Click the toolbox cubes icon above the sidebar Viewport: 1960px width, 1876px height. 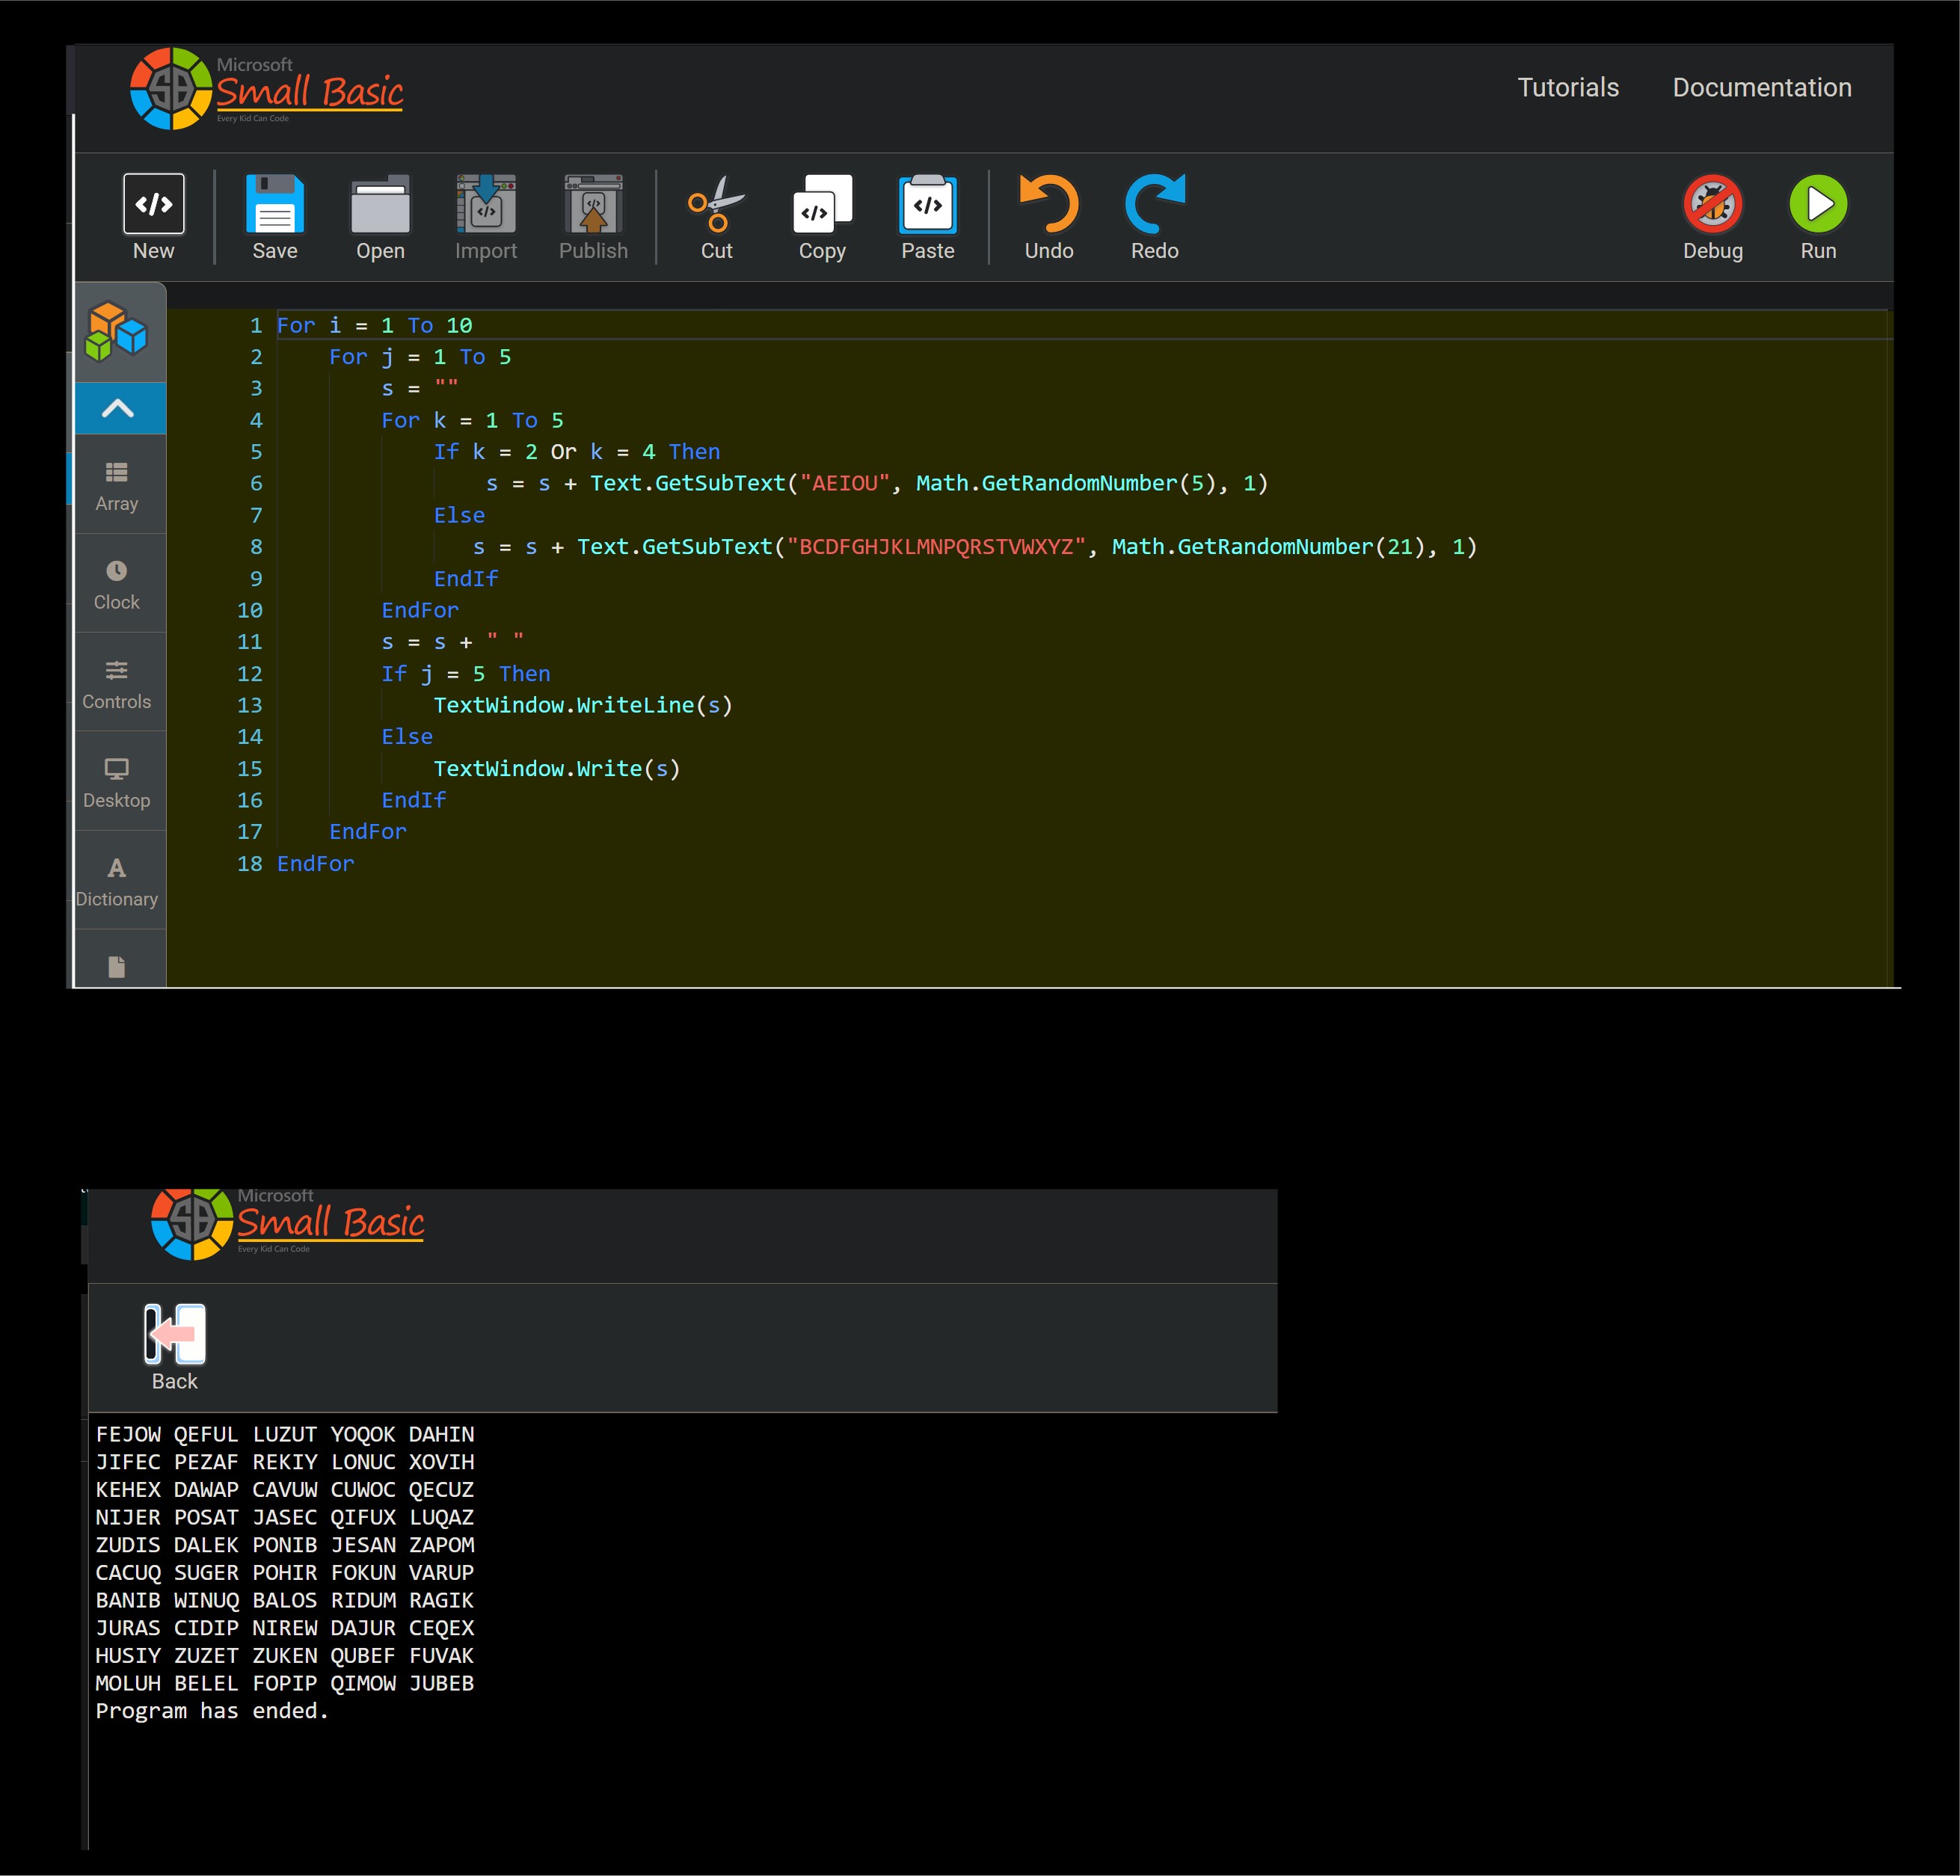(x=120, y=333)
